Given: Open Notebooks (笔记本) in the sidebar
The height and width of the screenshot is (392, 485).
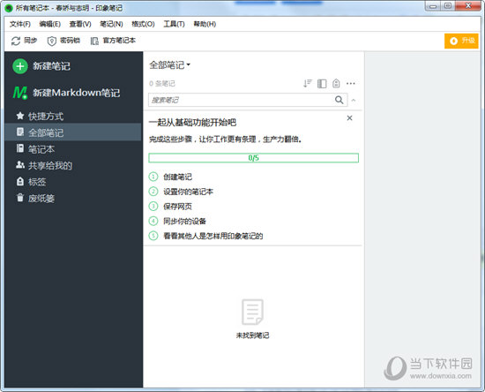Looking at the screenshot, I should pos(35,149).
